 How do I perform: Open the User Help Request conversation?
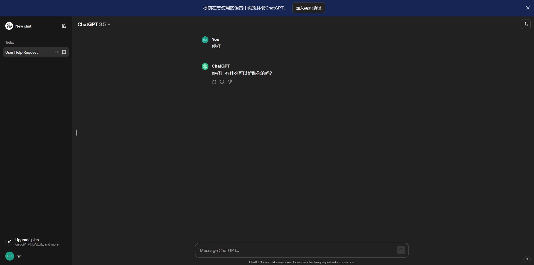coord(36,52)
